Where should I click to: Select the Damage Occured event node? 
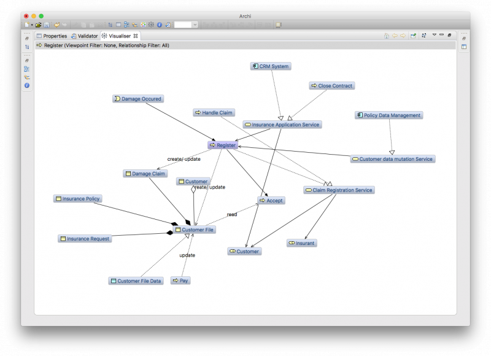pyautogui.click(x=138, y=99)
